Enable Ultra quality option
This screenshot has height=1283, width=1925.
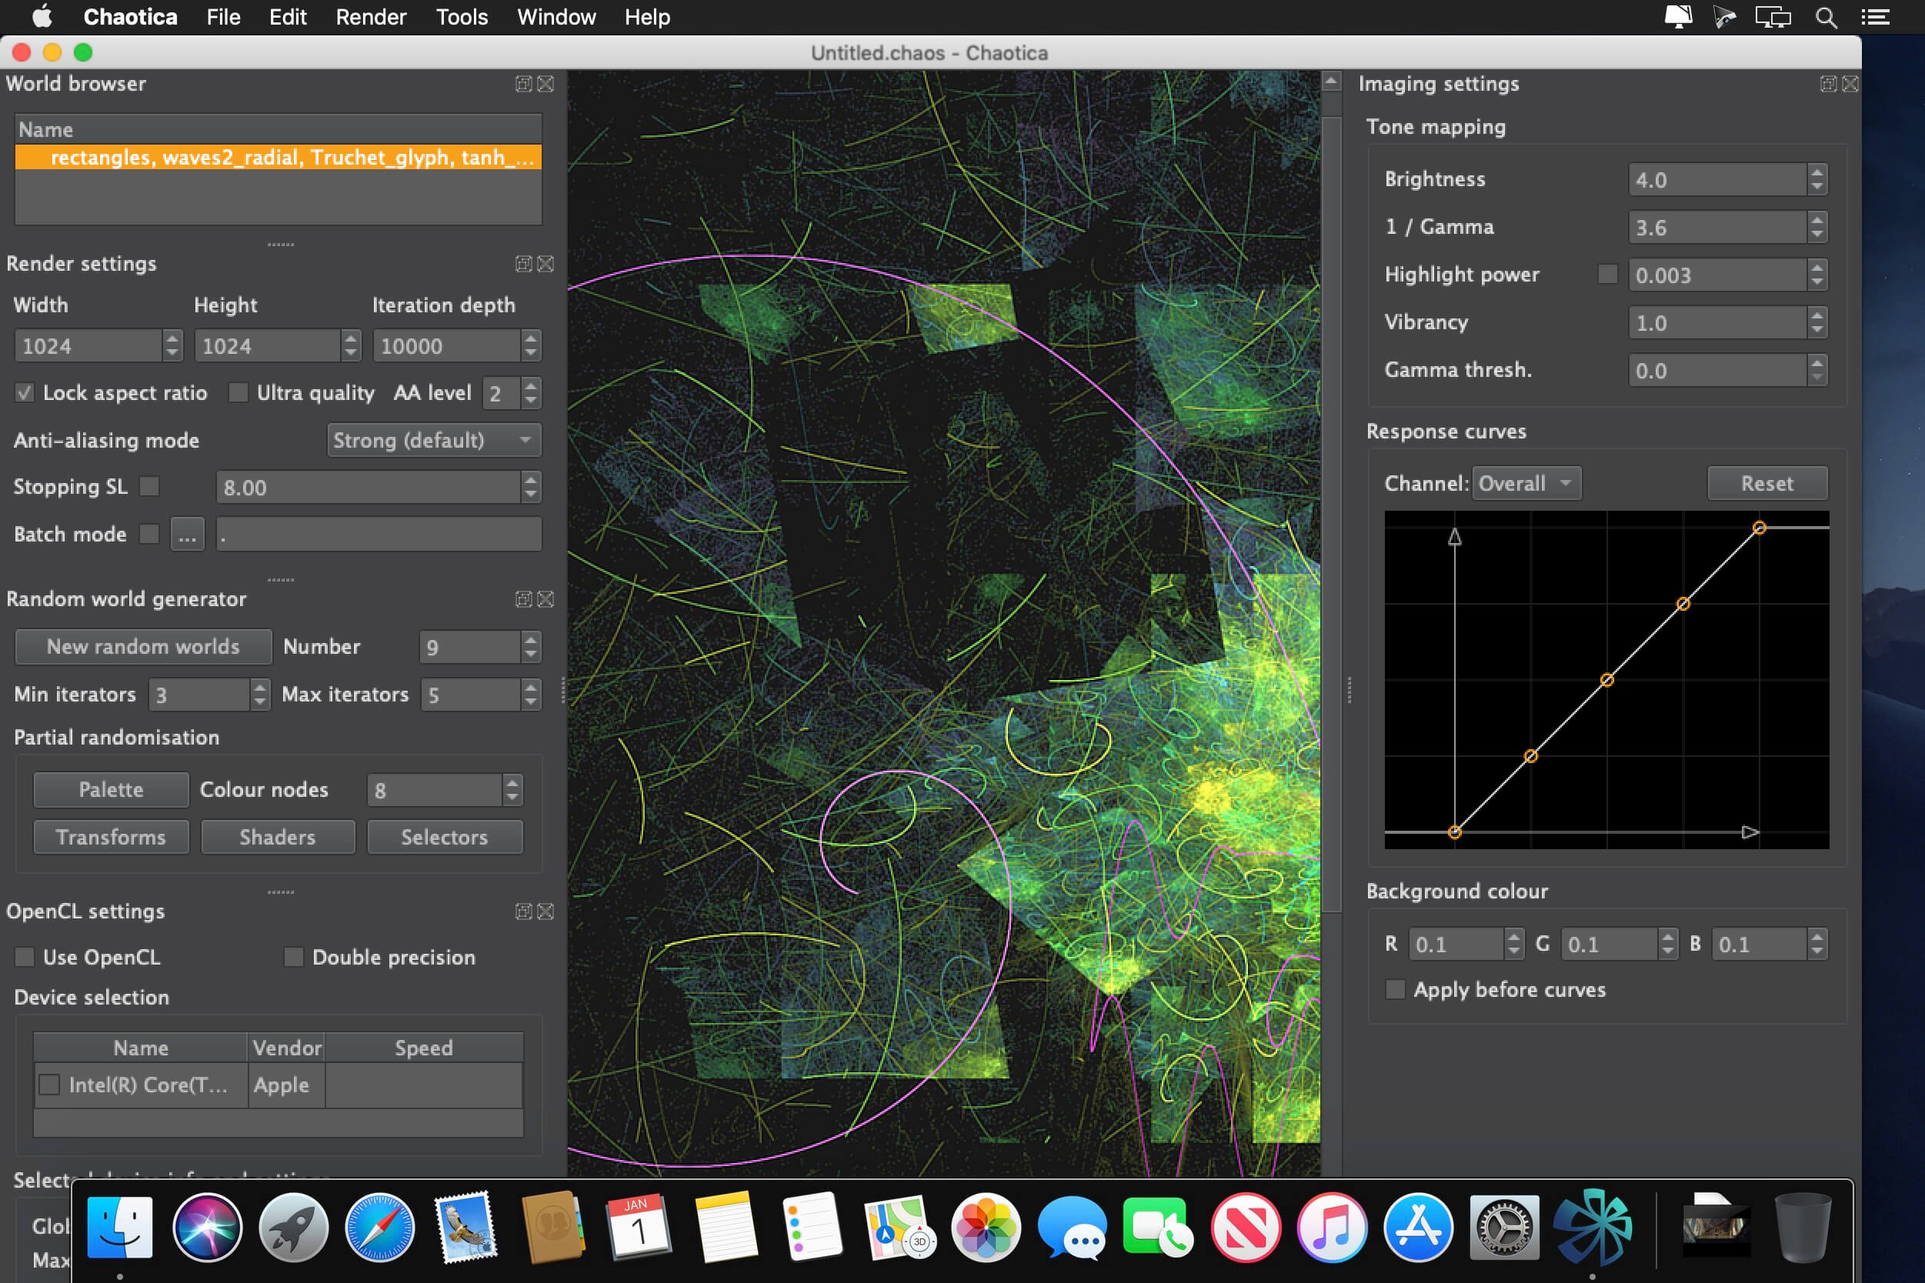(239, 393)
